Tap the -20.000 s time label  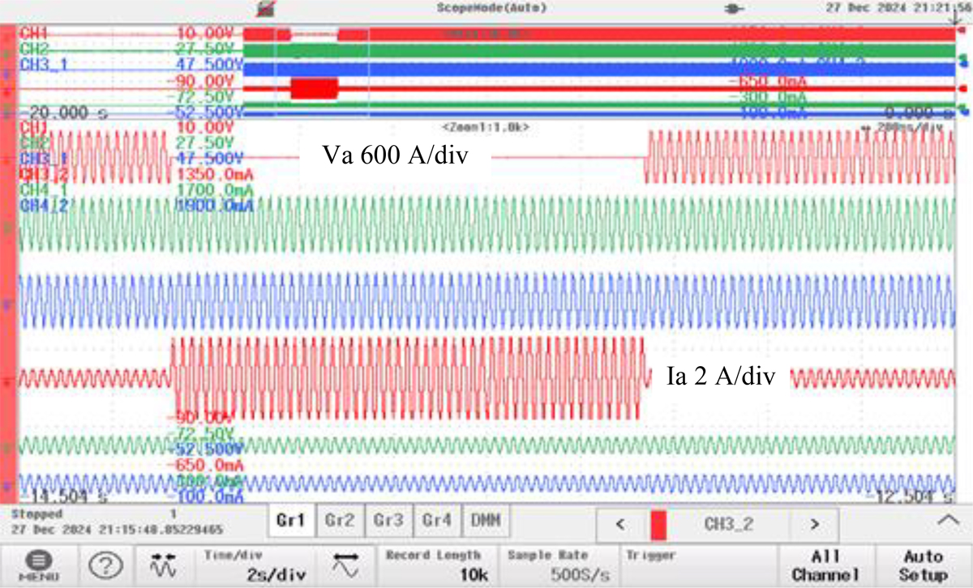coord(63,113)
